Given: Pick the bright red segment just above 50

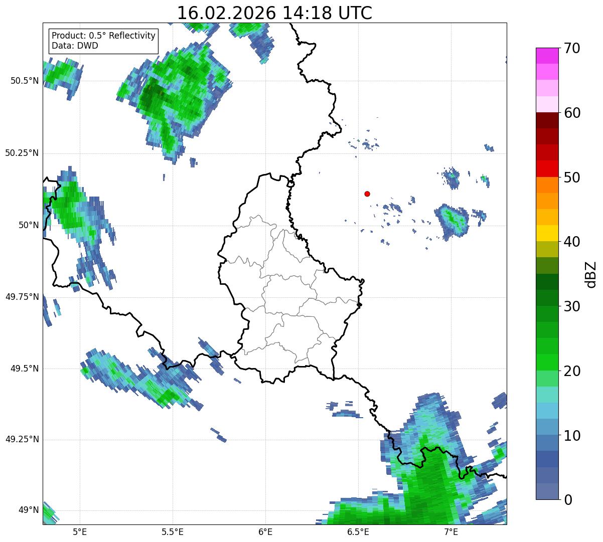Looking at the screenshot, I should (x=547, y=169).
